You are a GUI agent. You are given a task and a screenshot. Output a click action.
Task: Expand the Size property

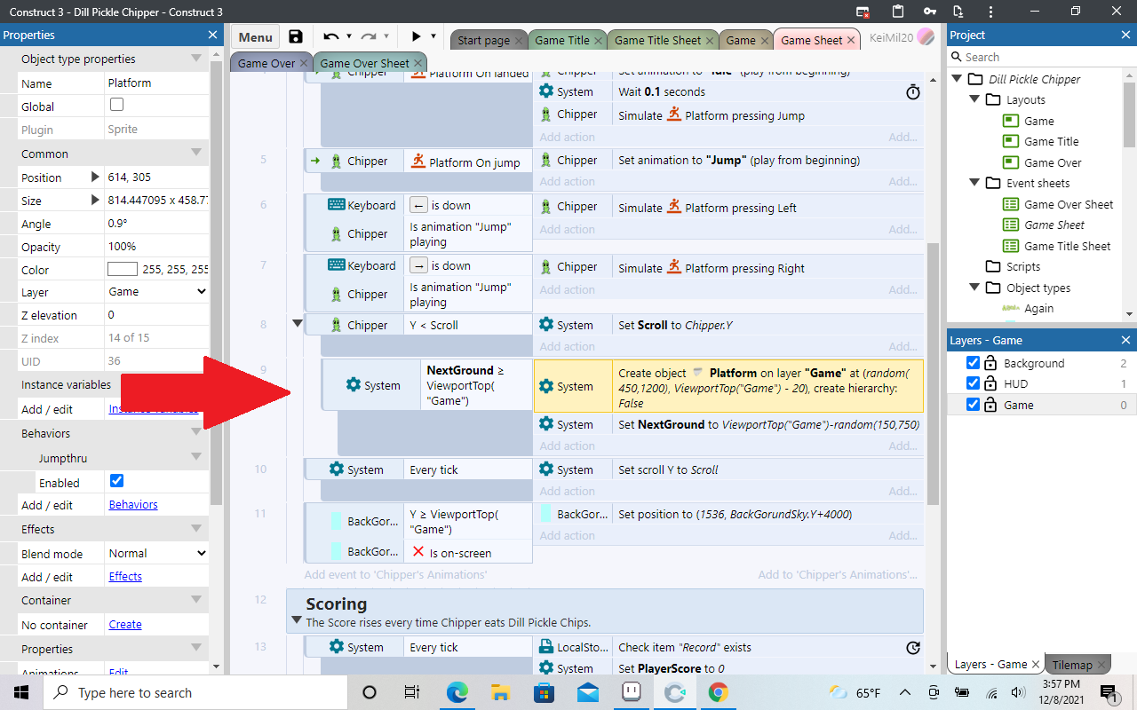96,200
